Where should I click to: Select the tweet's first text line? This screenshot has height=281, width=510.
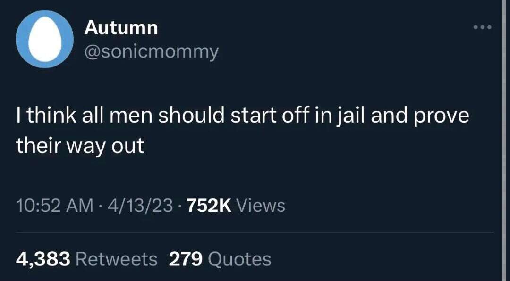click(x=243, y=116)
